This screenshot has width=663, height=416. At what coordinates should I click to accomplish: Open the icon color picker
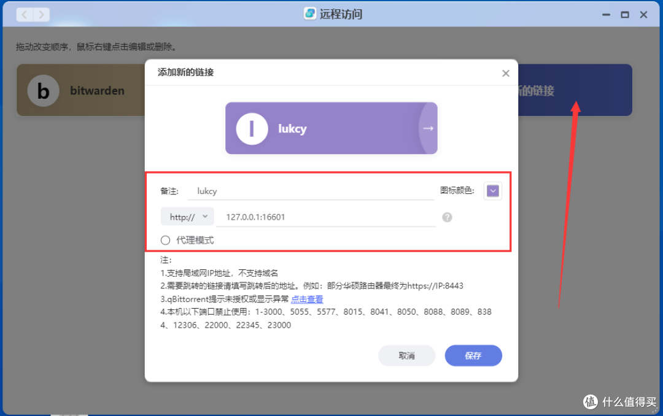point(492,191)
